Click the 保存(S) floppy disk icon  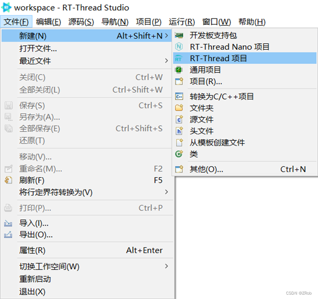8,106
